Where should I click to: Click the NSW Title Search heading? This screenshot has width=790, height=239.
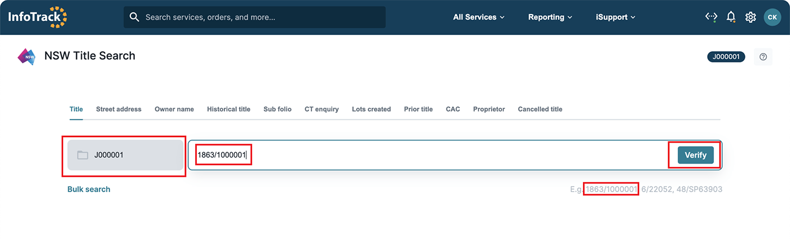pyautogui.click(x=90, y=56)
